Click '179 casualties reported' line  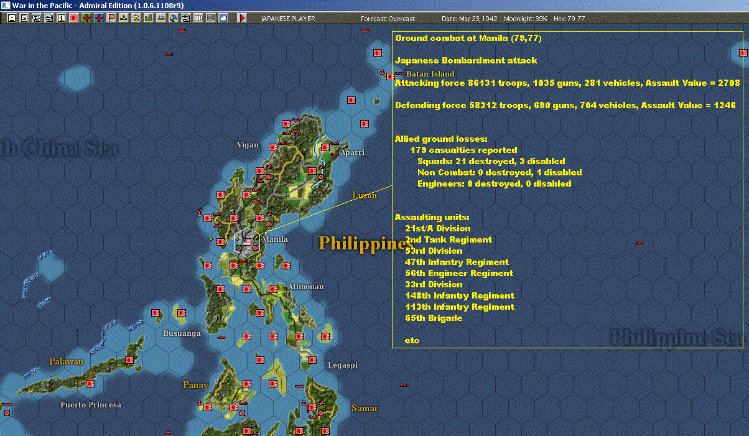463,150
